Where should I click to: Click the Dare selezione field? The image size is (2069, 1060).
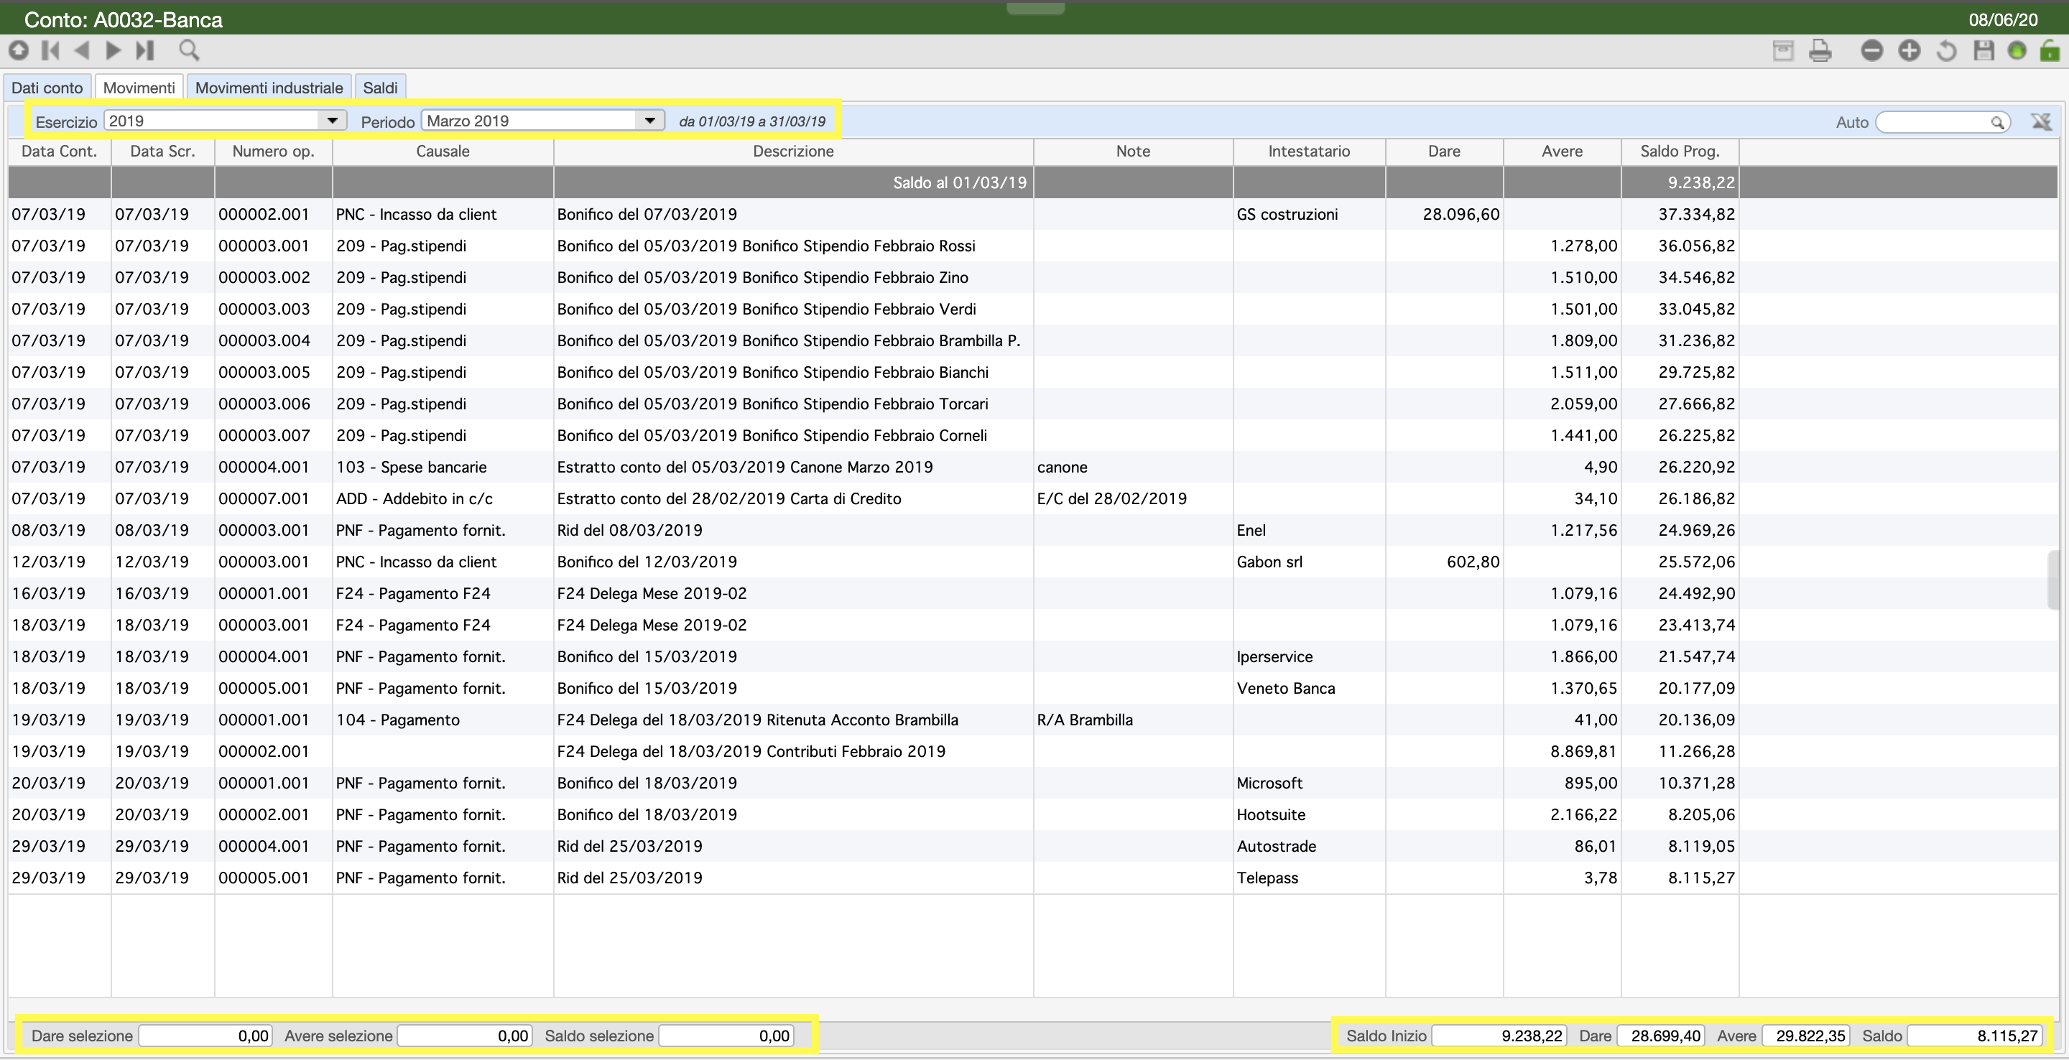click(205, 1035)
